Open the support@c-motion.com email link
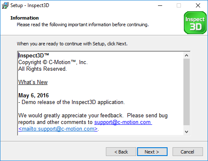Image resolution: width=208 pixels, height=161 pixels. (x=123, y=122)
